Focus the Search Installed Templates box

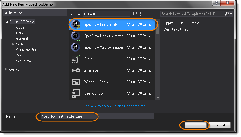point(192,14)
